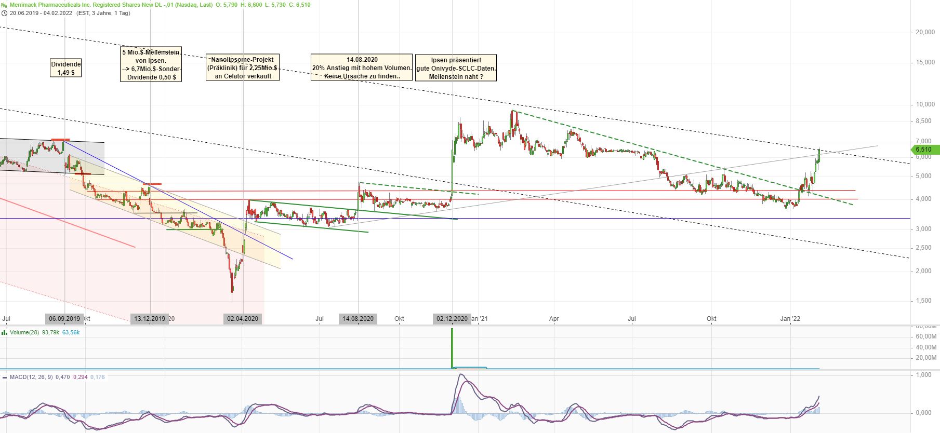940x433 pixels.
Task: Click the 14.08.2020 date marker
Action: [359, 319]
